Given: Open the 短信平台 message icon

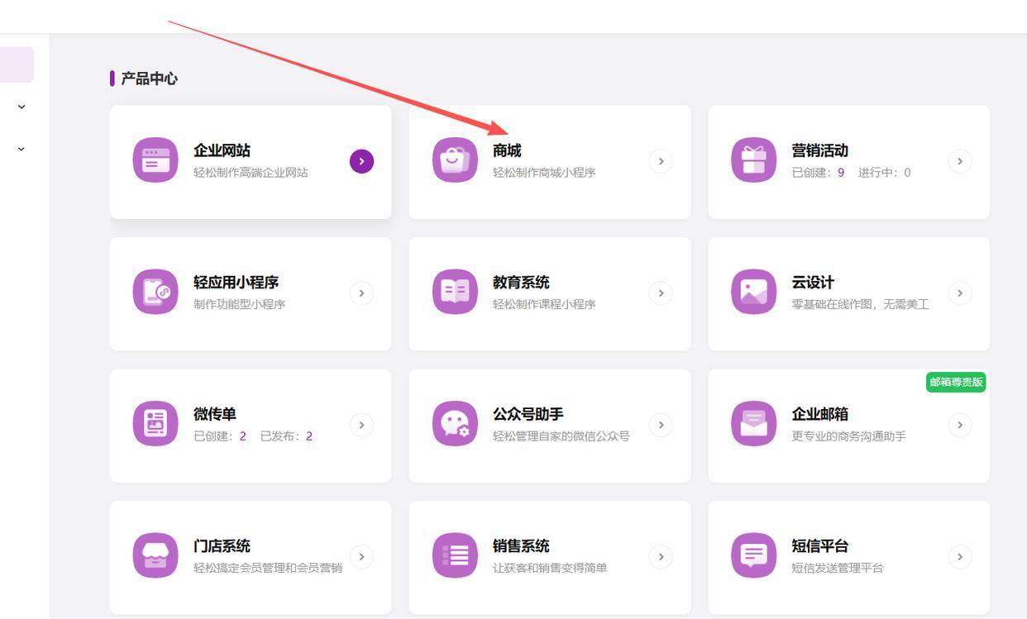Looking at the screenshot, I should 753,556.
